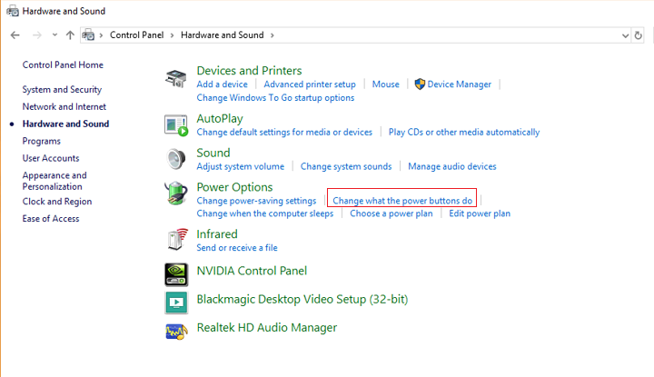Screen dimensions: 654x377
Task: Expand the address bar history dropdown
Action: pyautogui.click(x=625, y=35)
